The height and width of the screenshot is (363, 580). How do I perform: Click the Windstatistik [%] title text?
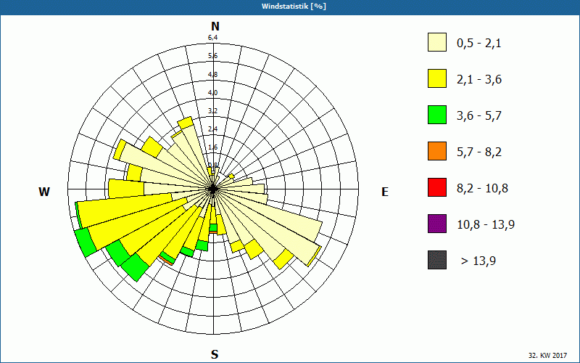[x=294, y=7]
